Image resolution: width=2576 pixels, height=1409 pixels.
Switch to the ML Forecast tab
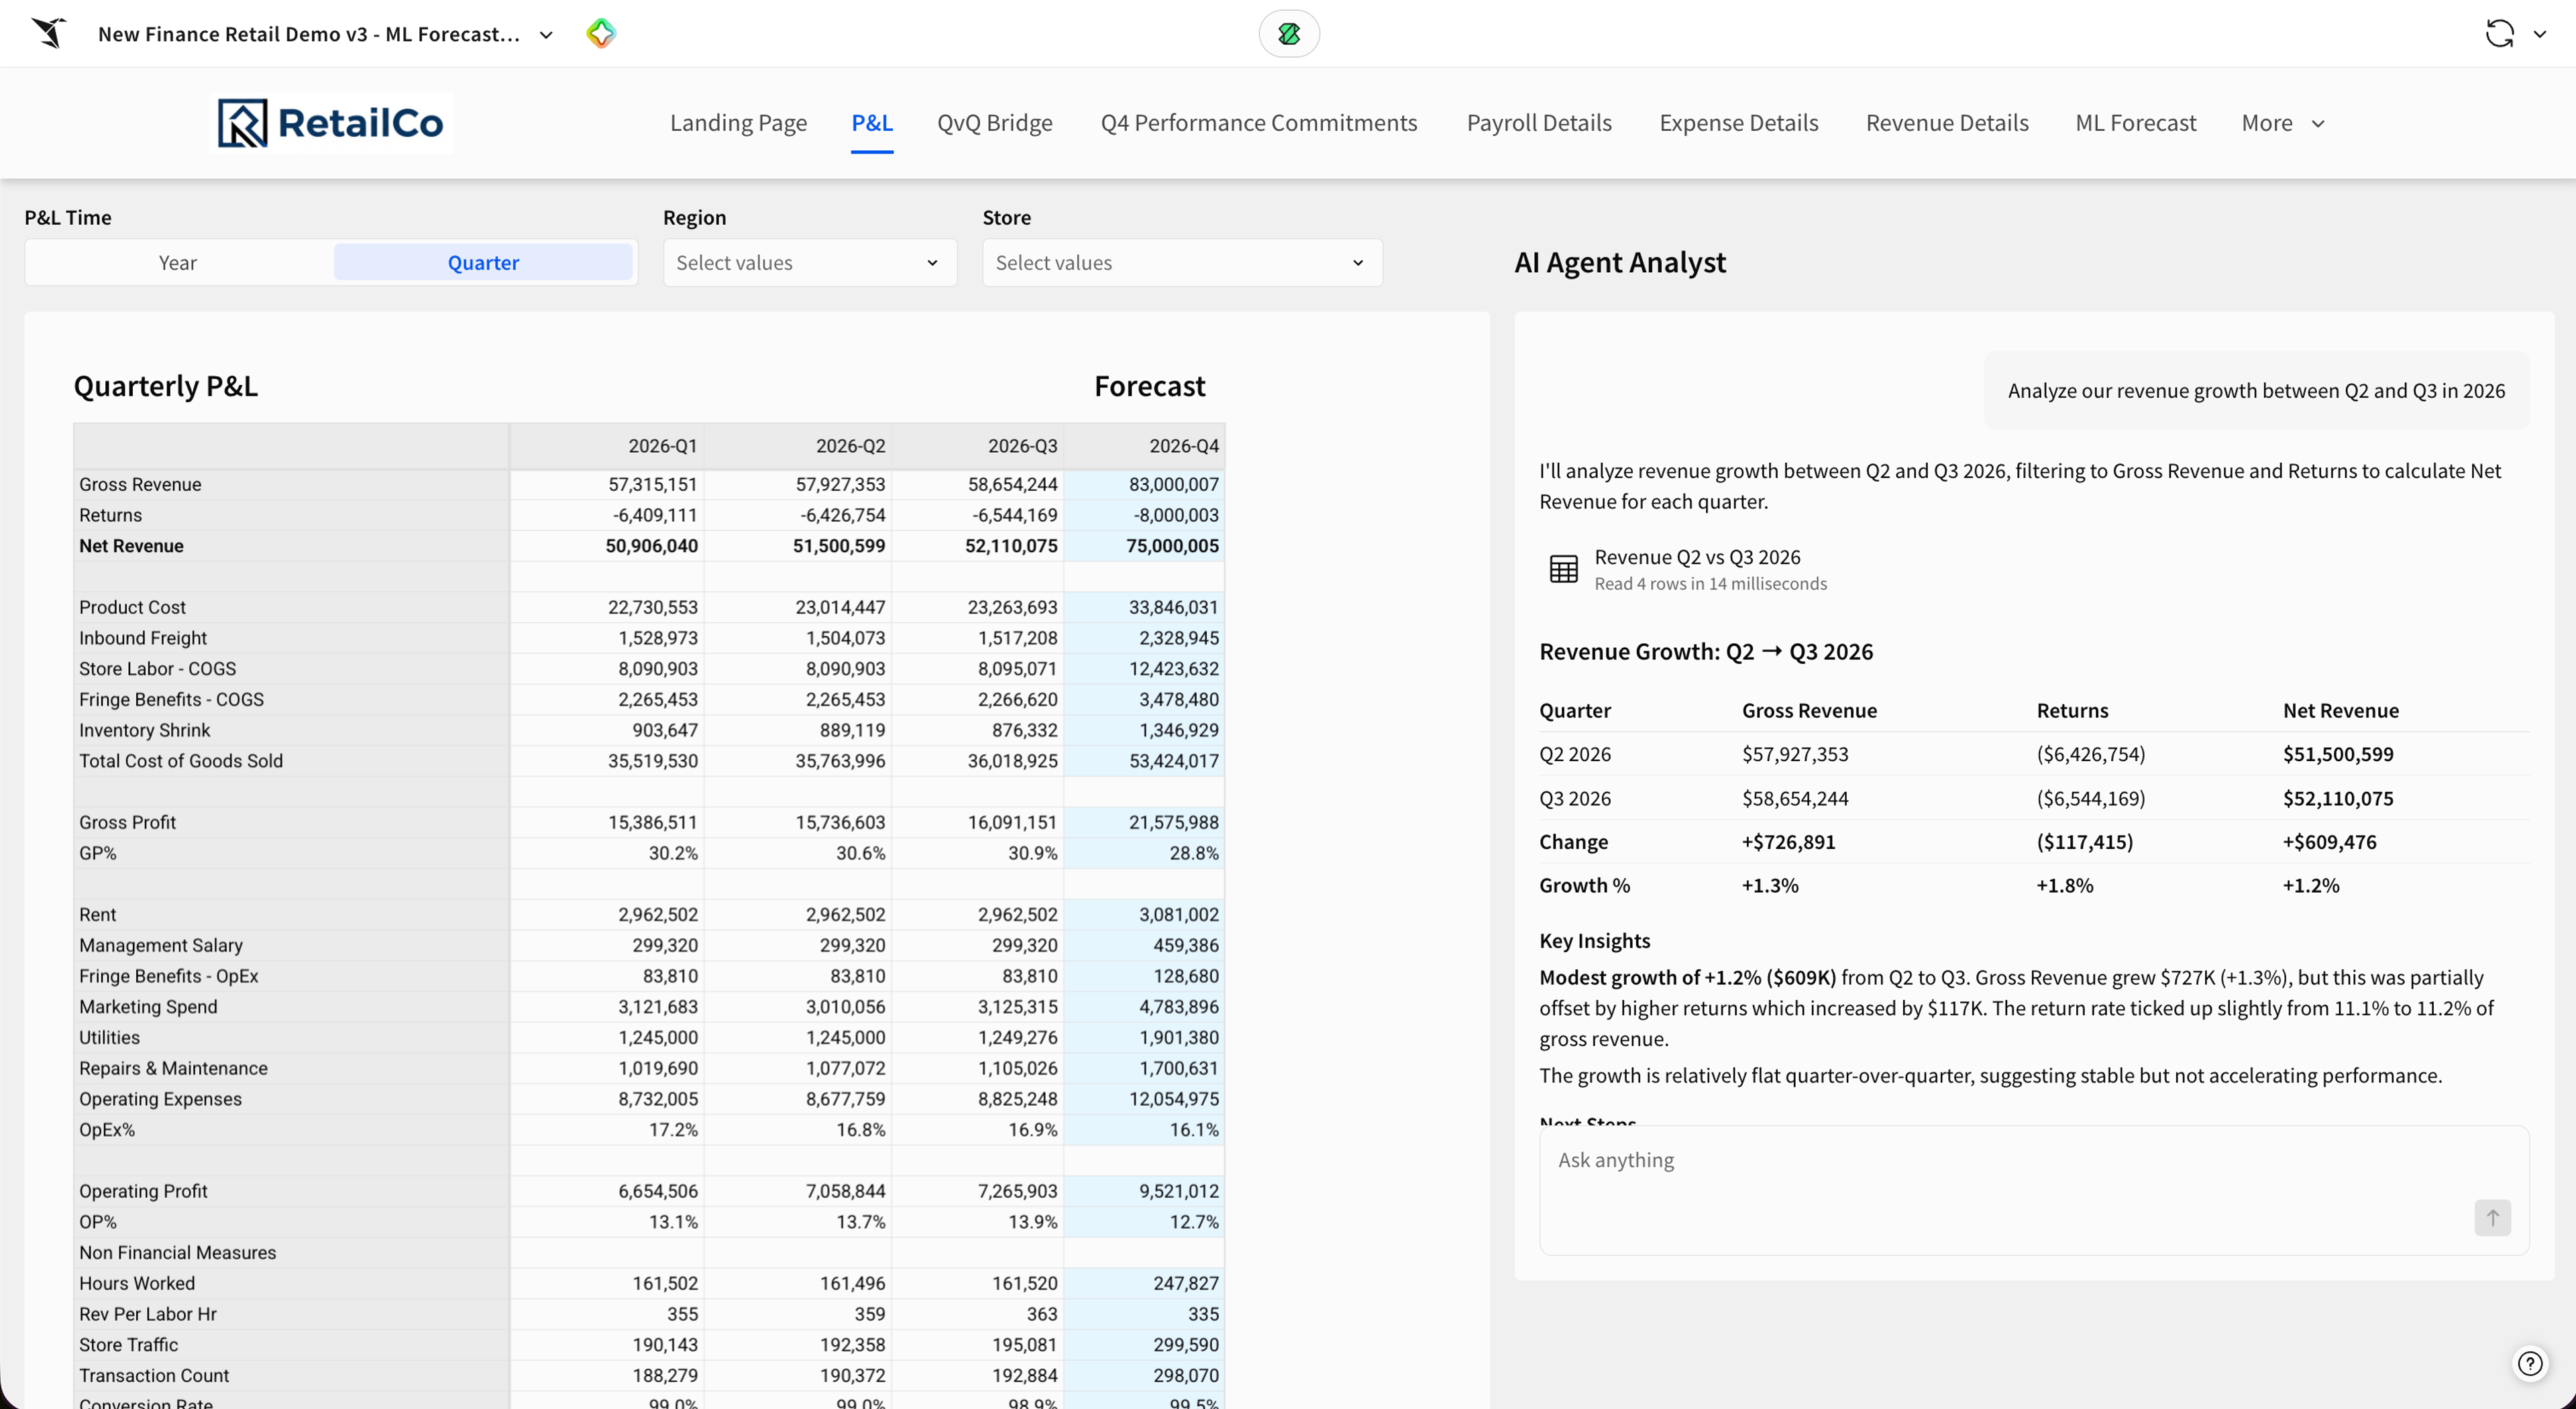coord(2135,123)
